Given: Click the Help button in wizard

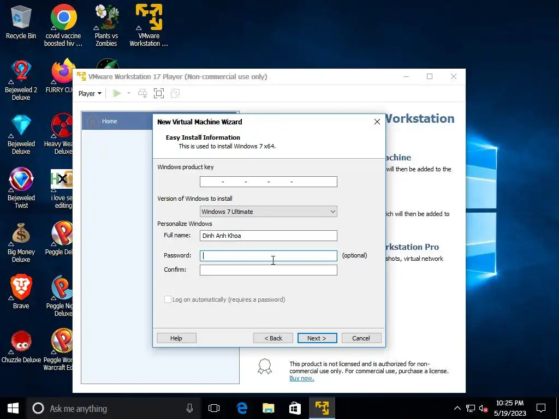Looking at the screenshot, I should (176, 338).
